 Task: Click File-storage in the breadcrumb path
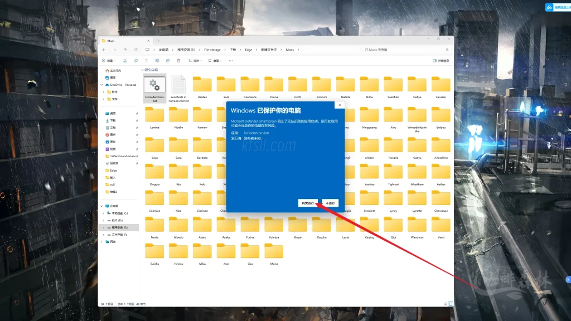point(212,50)
